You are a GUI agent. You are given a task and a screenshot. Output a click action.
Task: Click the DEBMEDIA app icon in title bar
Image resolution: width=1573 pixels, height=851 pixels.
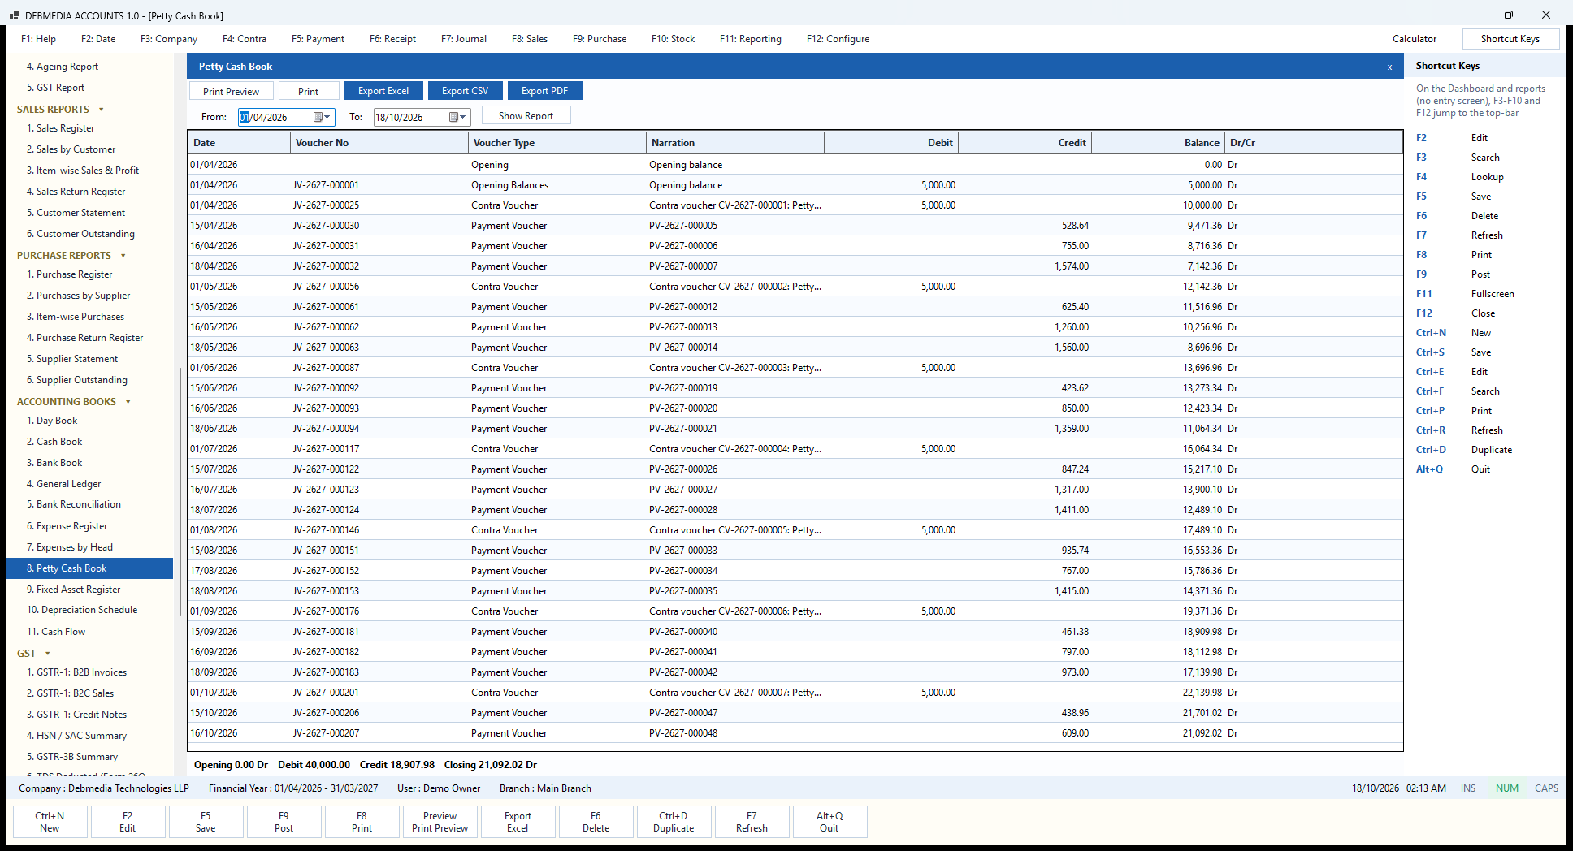(x=14, y=15)
